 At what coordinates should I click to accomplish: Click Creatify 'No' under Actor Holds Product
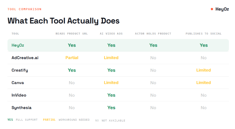153,70
